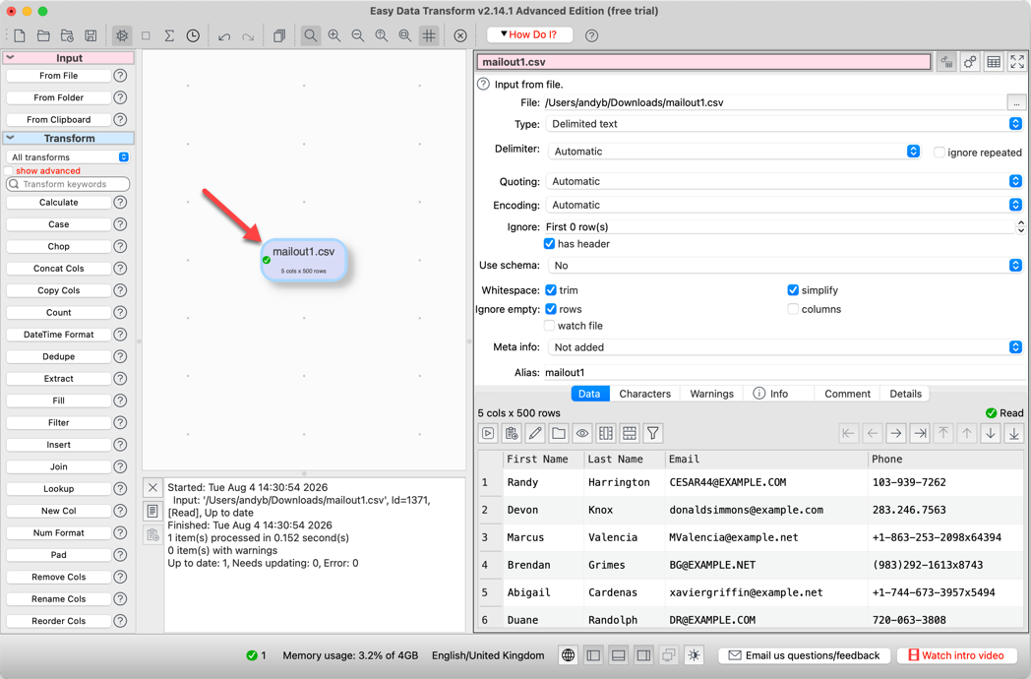
Task: Enable 'show advanced' transforms checkbox
Action: click(x=9, y=170)
